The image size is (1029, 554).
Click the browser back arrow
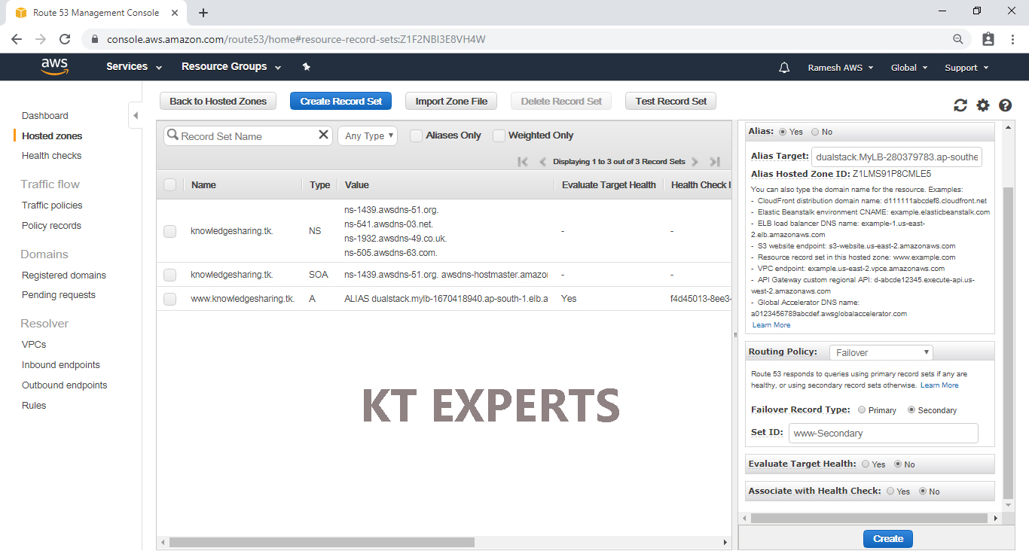coord(17,39)
